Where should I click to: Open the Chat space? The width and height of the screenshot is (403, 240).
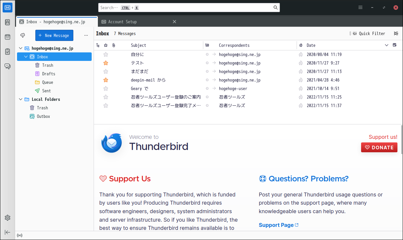tap(8, 66)
